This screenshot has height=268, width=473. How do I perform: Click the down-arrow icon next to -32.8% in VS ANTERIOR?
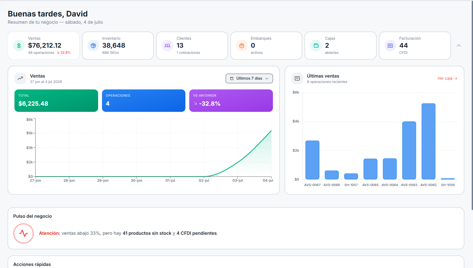point(195,104)
